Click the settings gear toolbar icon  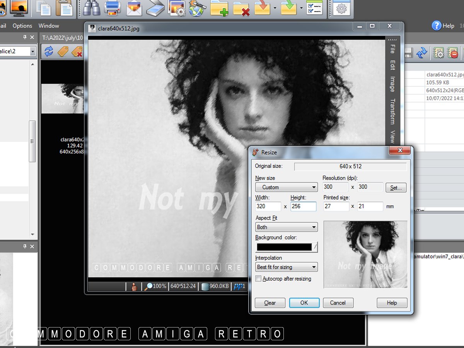[341, 9]
